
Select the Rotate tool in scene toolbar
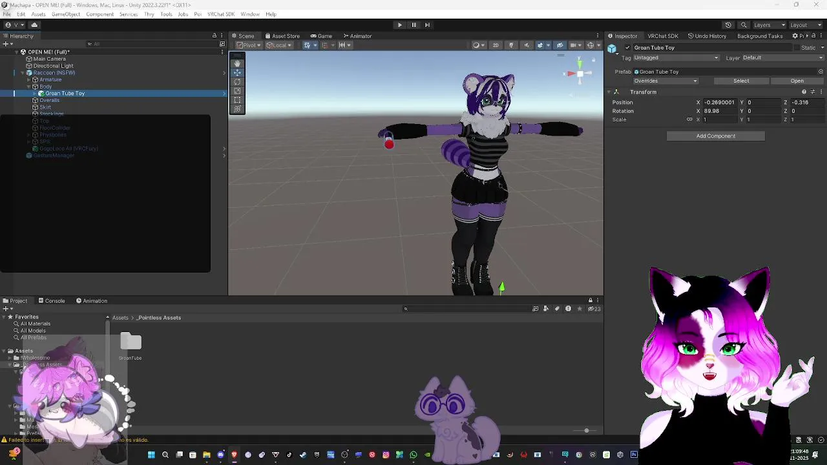(x=237, y=81)
